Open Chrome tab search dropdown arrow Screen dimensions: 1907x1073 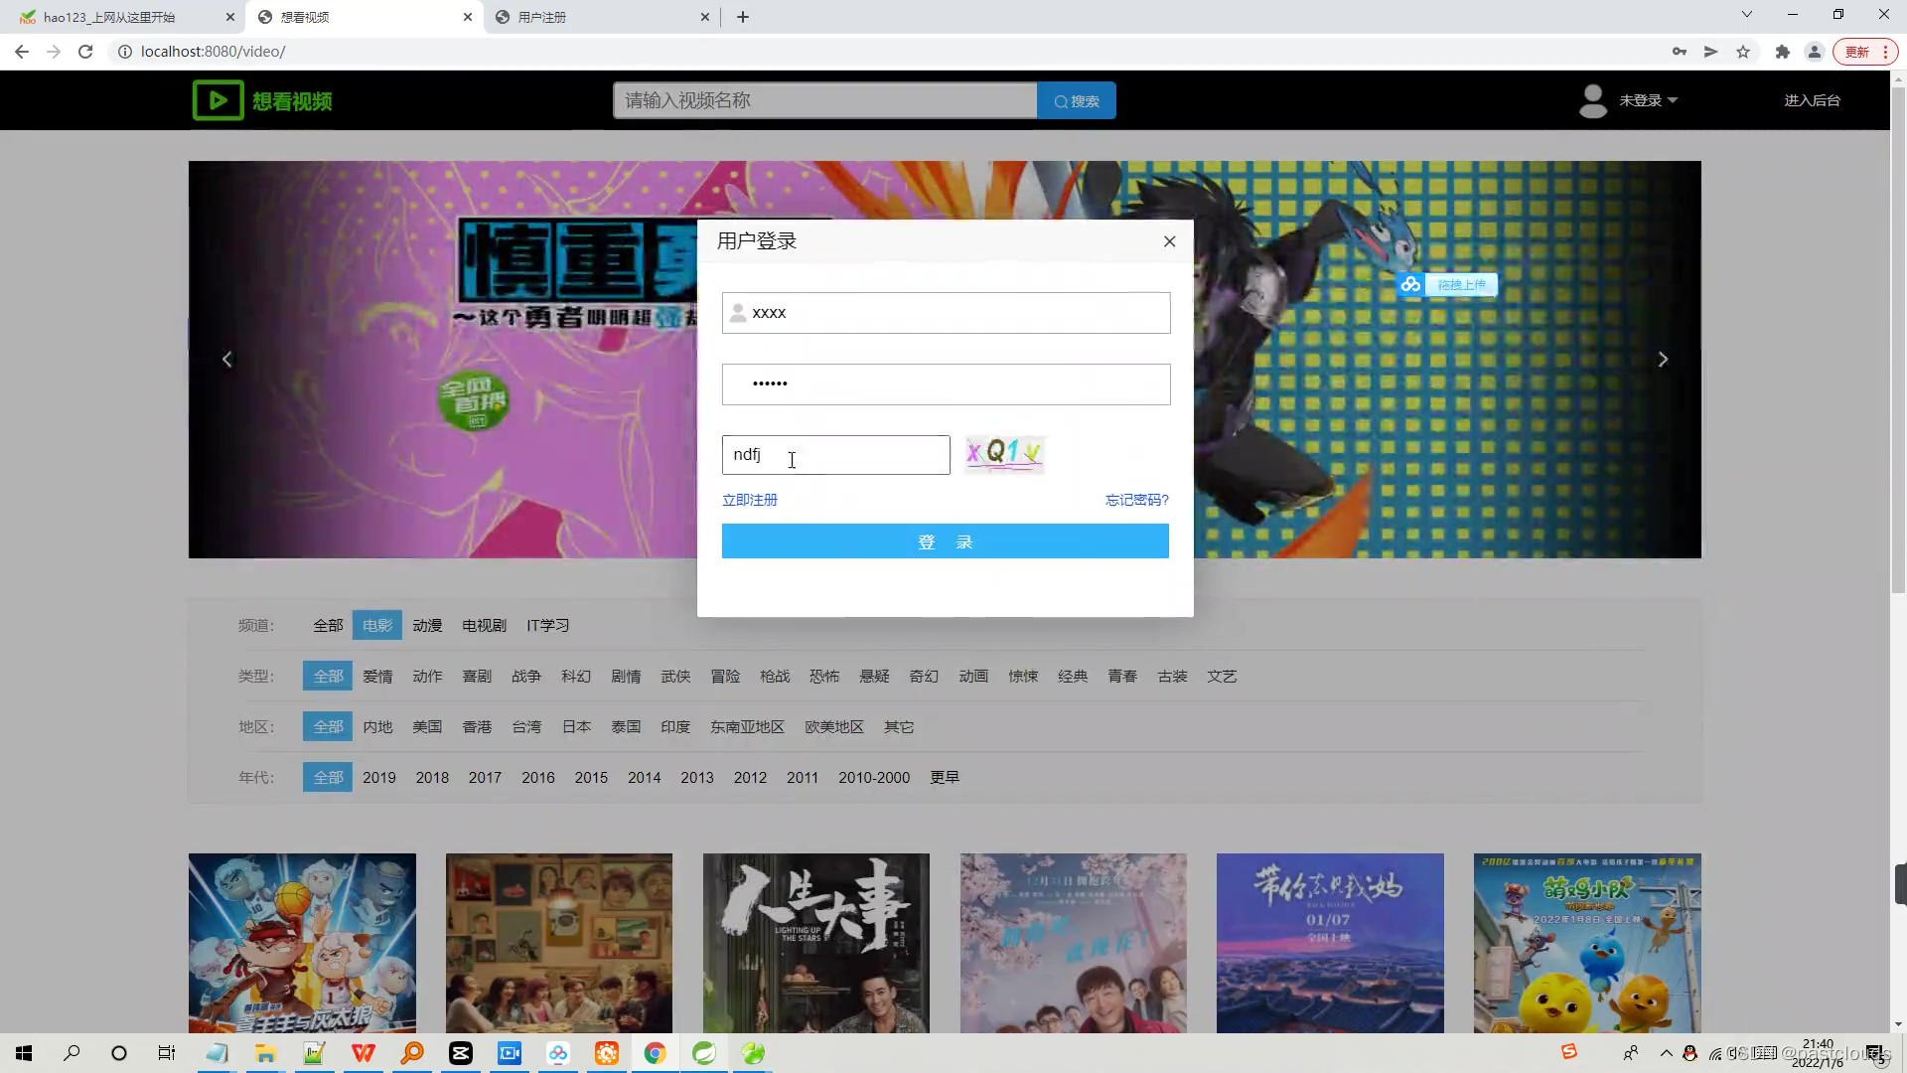[1746, 15]
